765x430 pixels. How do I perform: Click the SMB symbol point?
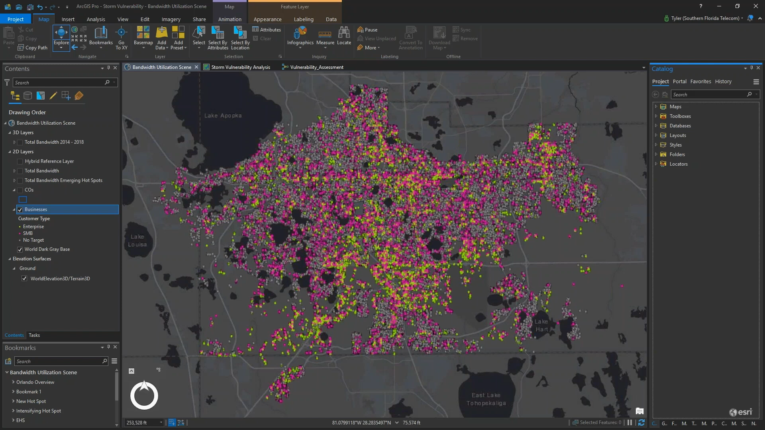[20, 234]
